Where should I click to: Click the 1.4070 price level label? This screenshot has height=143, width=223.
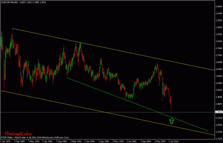pos(219,104)
